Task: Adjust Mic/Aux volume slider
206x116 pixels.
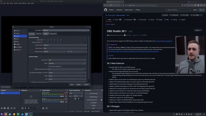Action: (x=52, y=102)
